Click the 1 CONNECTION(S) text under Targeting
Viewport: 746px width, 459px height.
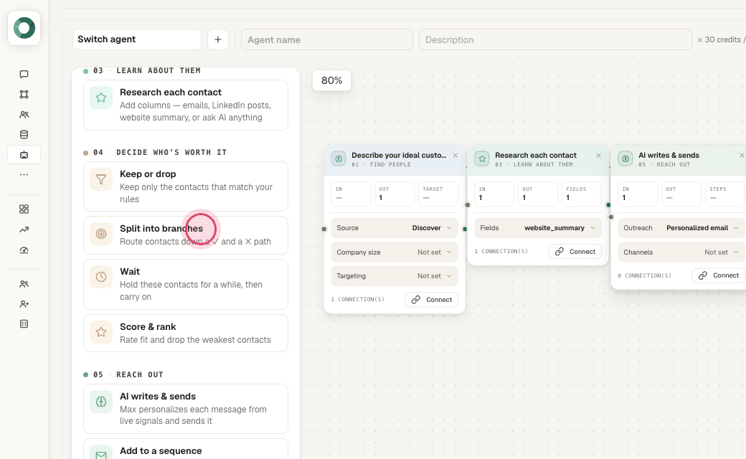358,300
